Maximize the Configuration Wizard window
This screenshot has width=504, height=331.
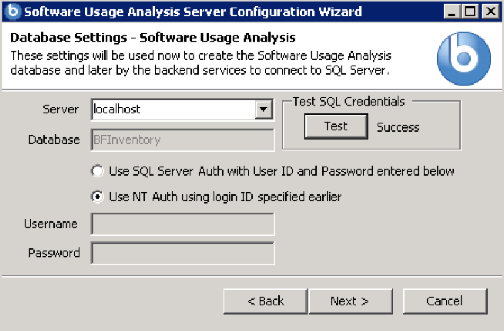point(469,11)
